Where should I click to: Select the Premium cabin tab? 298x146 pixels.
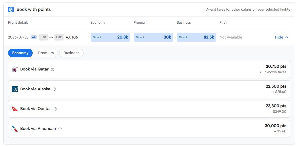(x=46, y=53)
